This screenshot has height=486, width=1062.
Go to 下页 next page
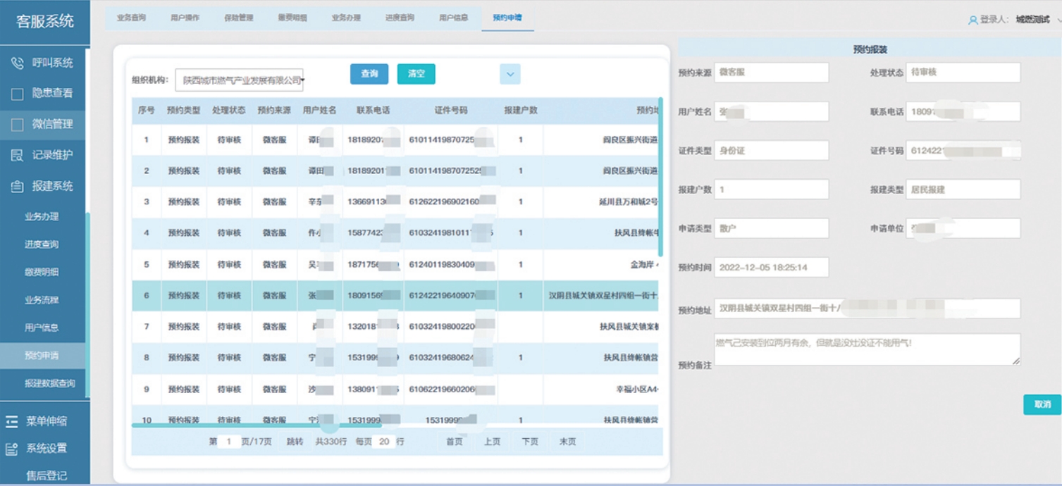tap(530, 442)
